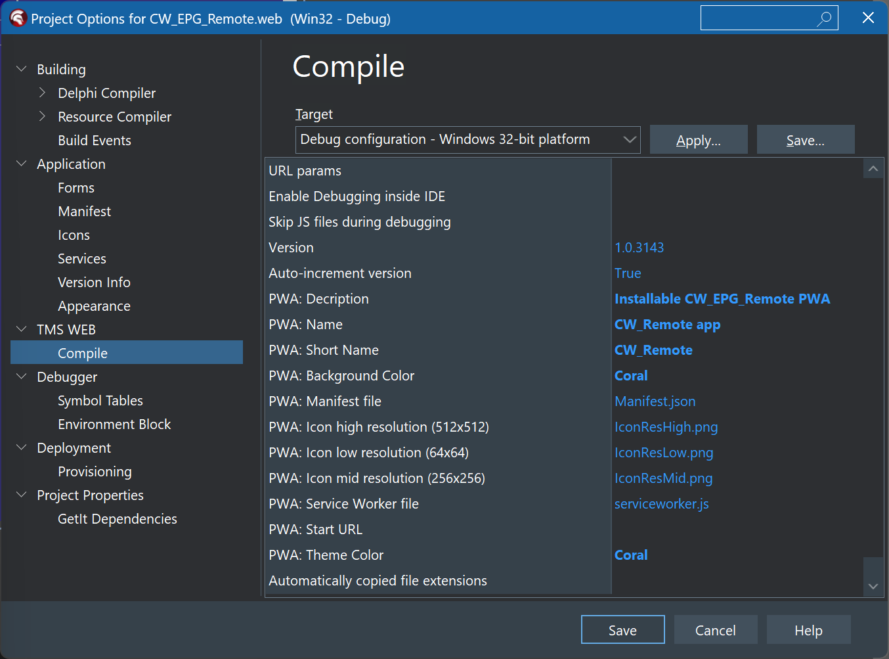889x659 pixels.
Task: Click the property list scroll up arrow
Action: (x=873, y=169)
